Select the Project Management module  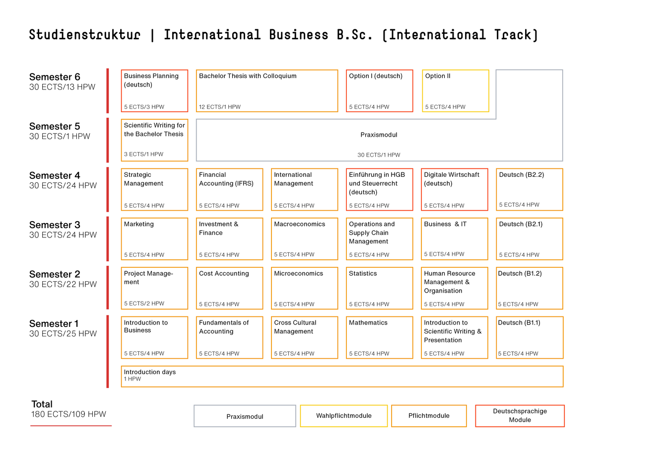coord(154,288)
